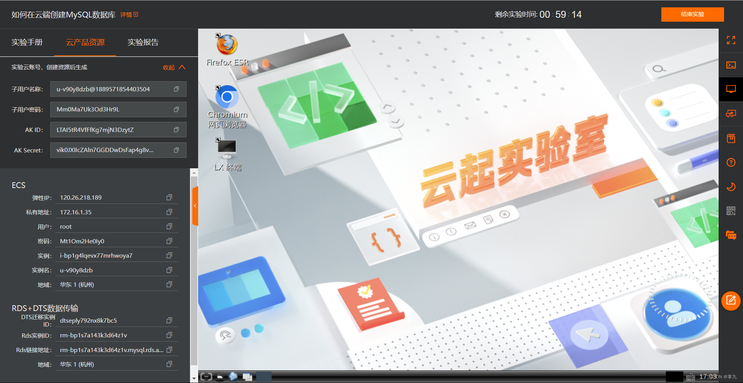Viewport: 743px width, 383px height.
Task: Open help question mark icon
Action: coord(731,162)
